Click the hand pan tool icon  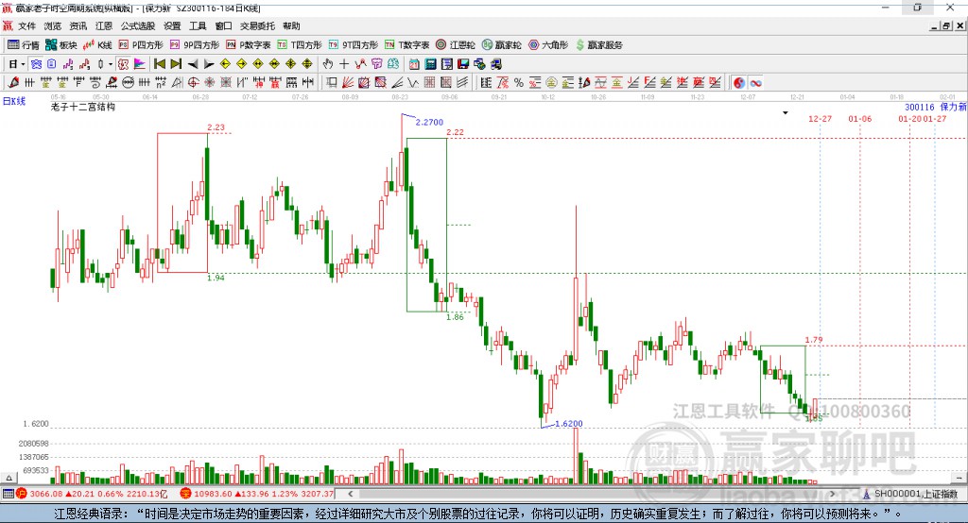pyautogui.click(x=327, y=64)
